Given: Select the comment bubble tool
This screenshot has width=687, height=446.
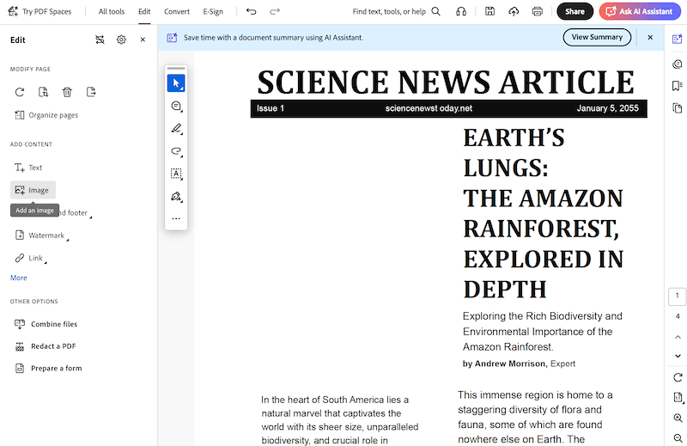Looking at the screenshot, I should [176, 106].
